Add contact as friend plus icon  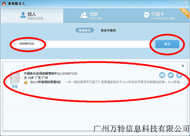click(x=179, y=75)
